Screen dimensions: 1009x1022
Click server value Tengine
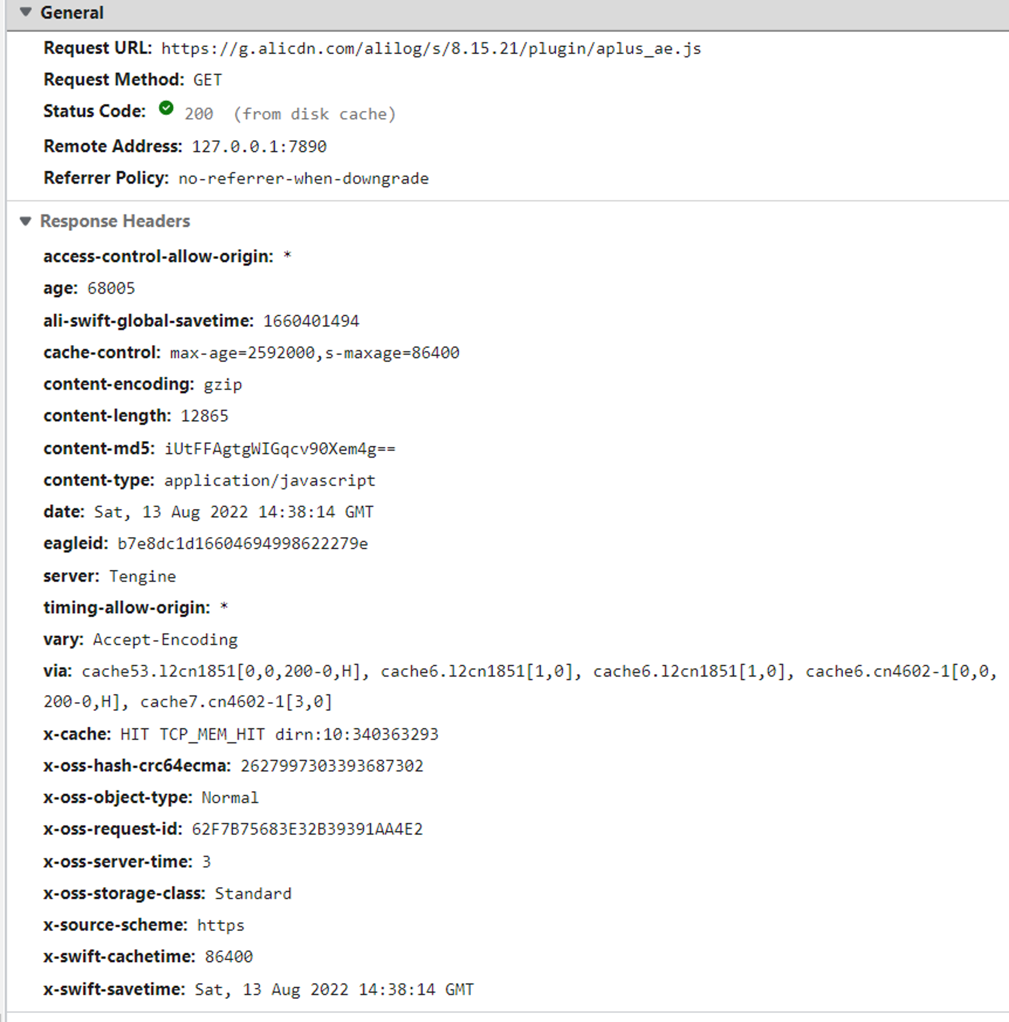point(142,576)
